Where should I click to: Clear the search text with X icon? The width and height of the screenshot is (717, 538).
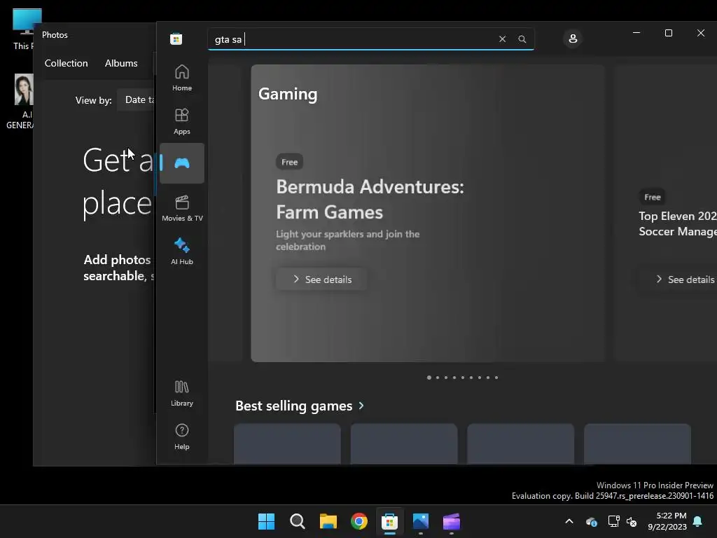pos(502,39)
